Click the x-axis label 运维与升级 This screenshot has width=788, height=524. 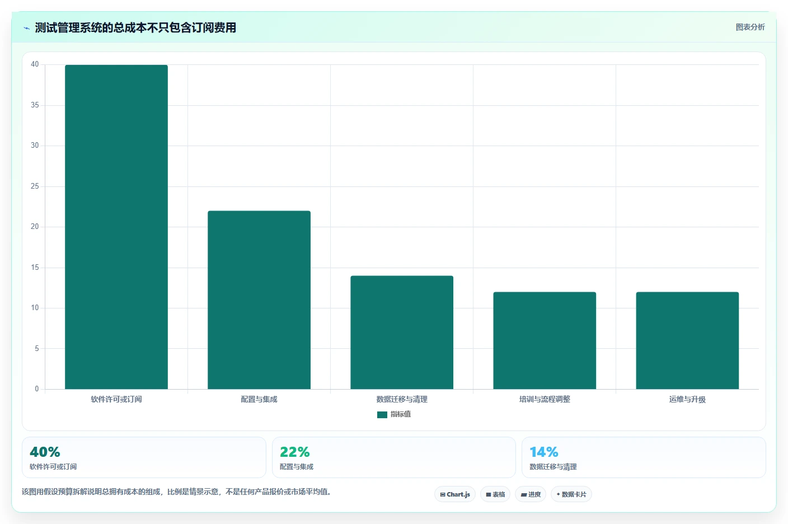tap(687, 399)
